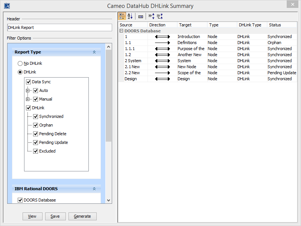Collapse the Report Type panel chevron
This screenshot has width=301, height=226.
pyautogui.click(x=94, y=52)
